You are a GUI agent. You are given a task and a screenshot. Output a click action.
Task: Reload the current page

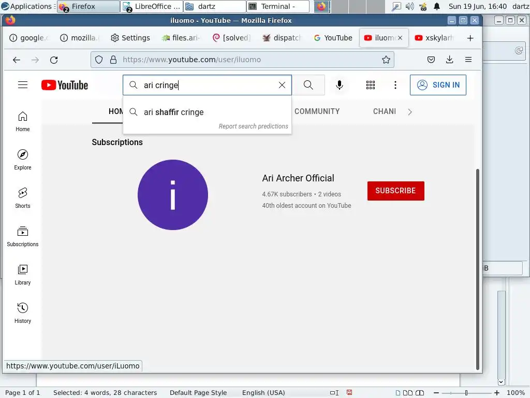coord(54,60)
